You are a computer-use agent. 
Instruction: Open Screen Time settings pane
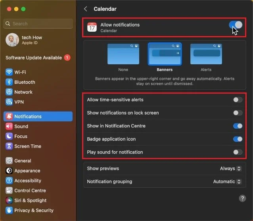[38, 146]
